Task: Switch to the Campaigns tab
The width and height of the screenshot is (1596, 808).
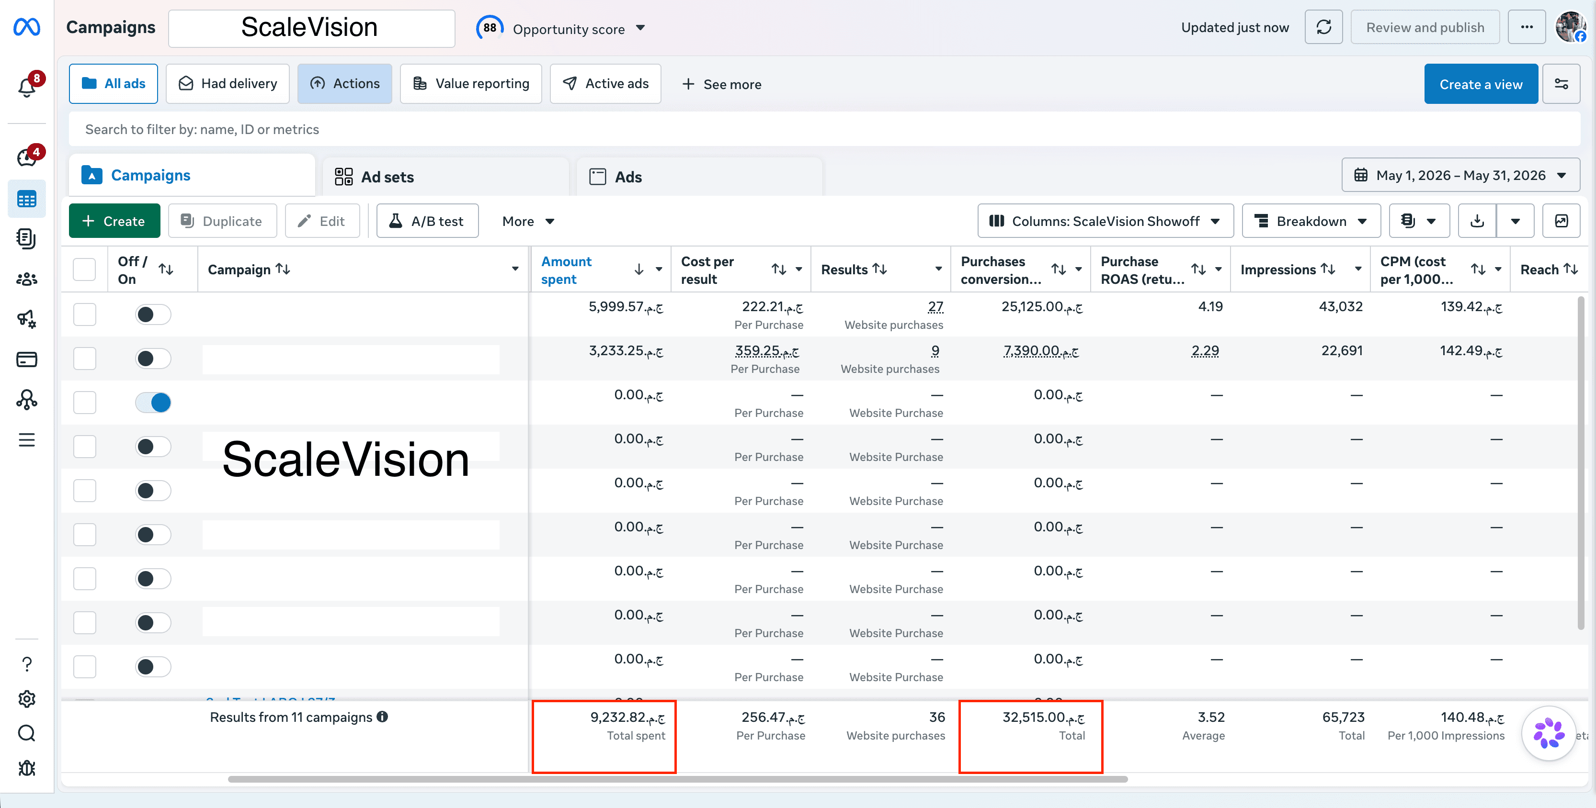Action: (192, 176)
